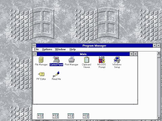Minimize the Program Manager window
The width and height of the screenshot is (162, 121).
pos(155,45)
